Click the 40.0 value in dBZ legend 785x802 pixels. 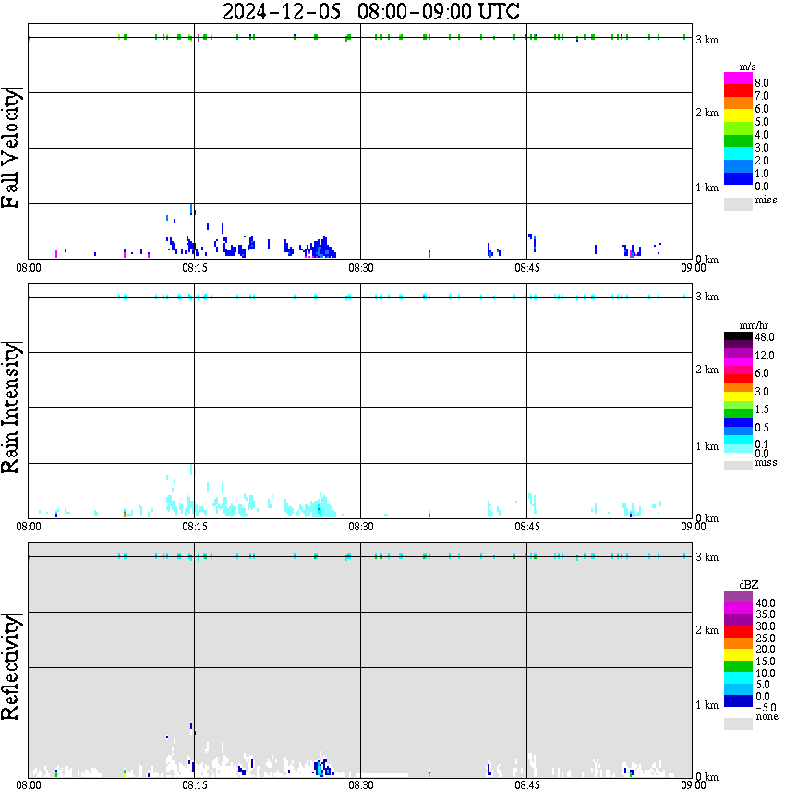click(x=766, y=603)
